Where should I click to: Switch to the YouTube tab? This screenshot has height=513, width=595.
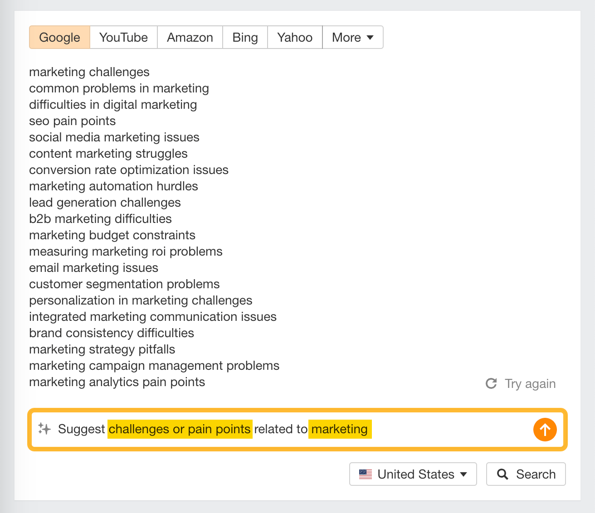123,37
